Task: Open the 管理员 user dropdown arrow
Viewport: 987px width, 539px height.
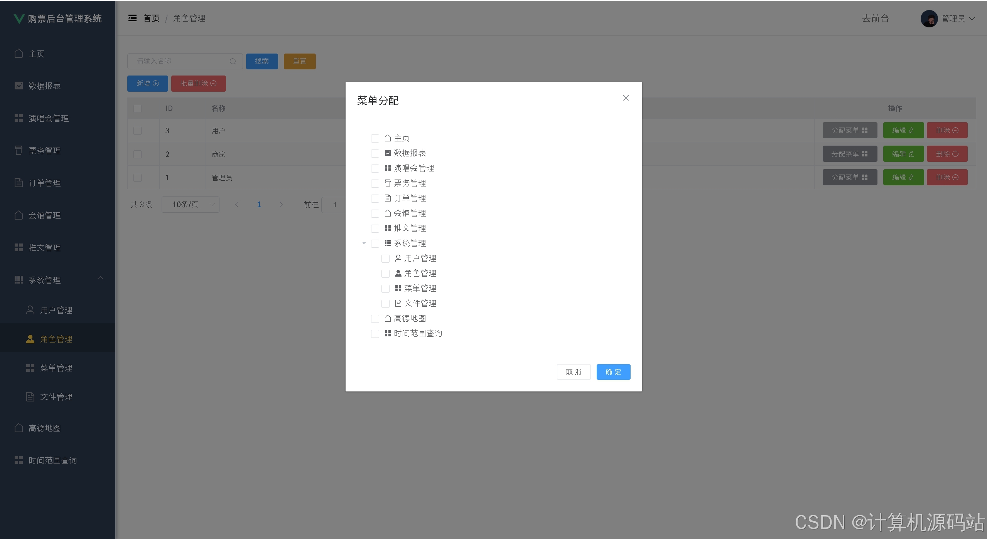Action: point(972,18)
